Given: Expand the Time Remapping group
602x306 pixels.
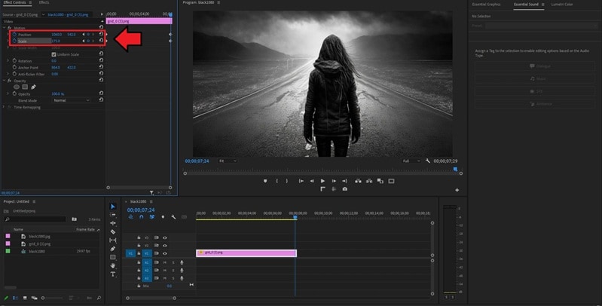Looking at the screenshot, I should coord(5,107).
